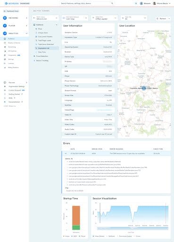174x242 pixels.
Task: Expand the Player menu arrow
Action: pyautogui.click(x=26, y=26)
